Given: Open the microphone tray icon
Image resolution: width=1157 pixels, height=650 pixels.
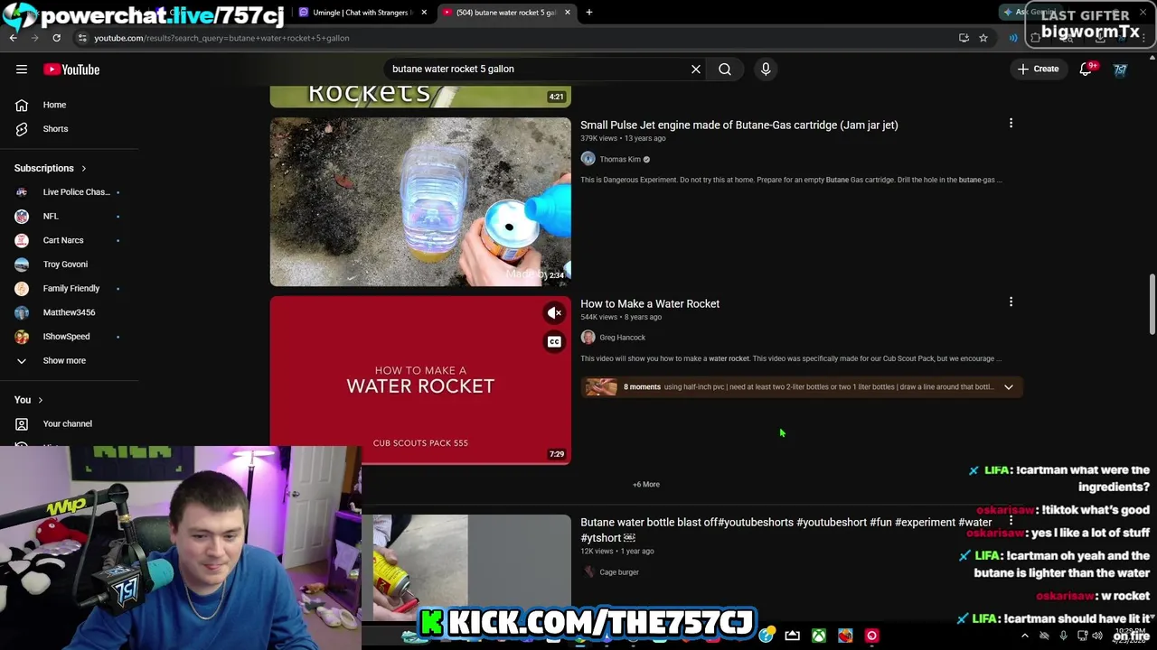Looking at the screenshot, I should click(x=1064, y=636).
